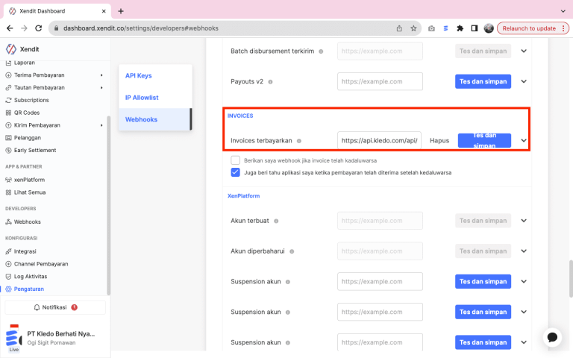Image resolution: width=573 pixels, height=358 pixels.
Task: Enable webhook when invoice kadaluwarsa checkbox
Action: click(235, 160)
